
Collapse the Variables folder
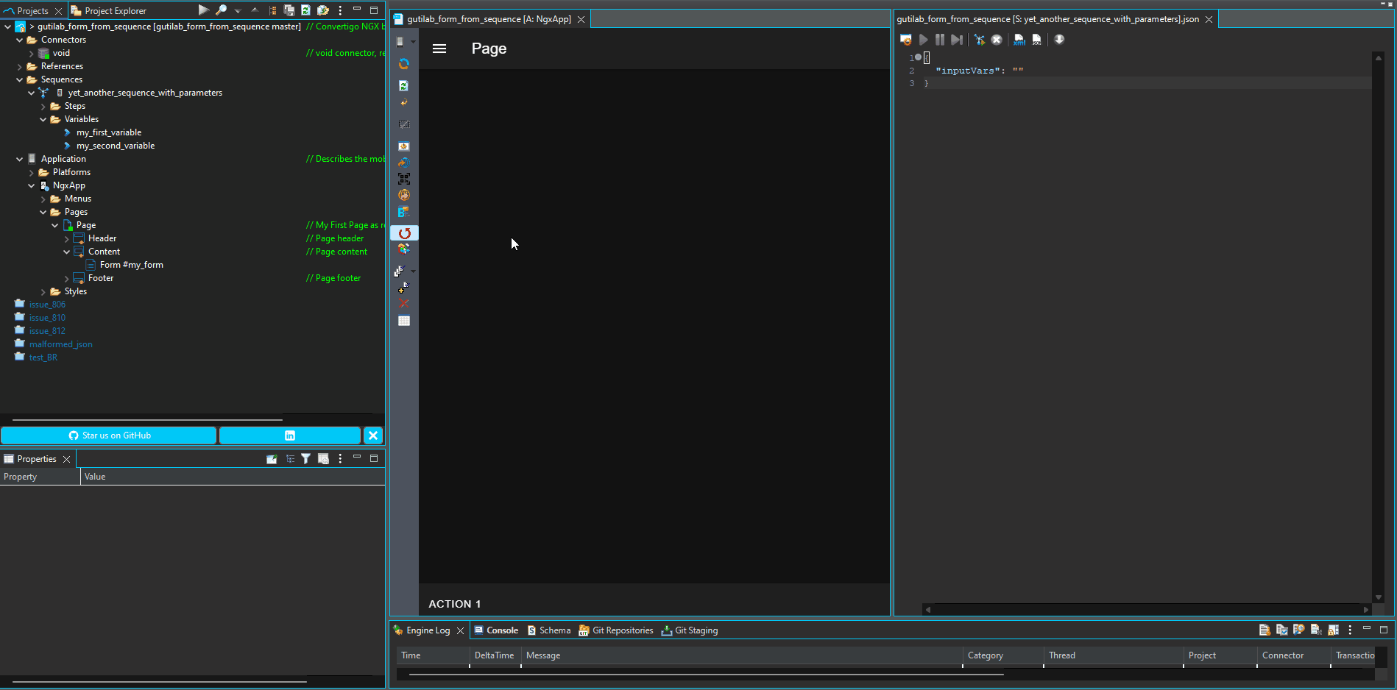[43, 119]
